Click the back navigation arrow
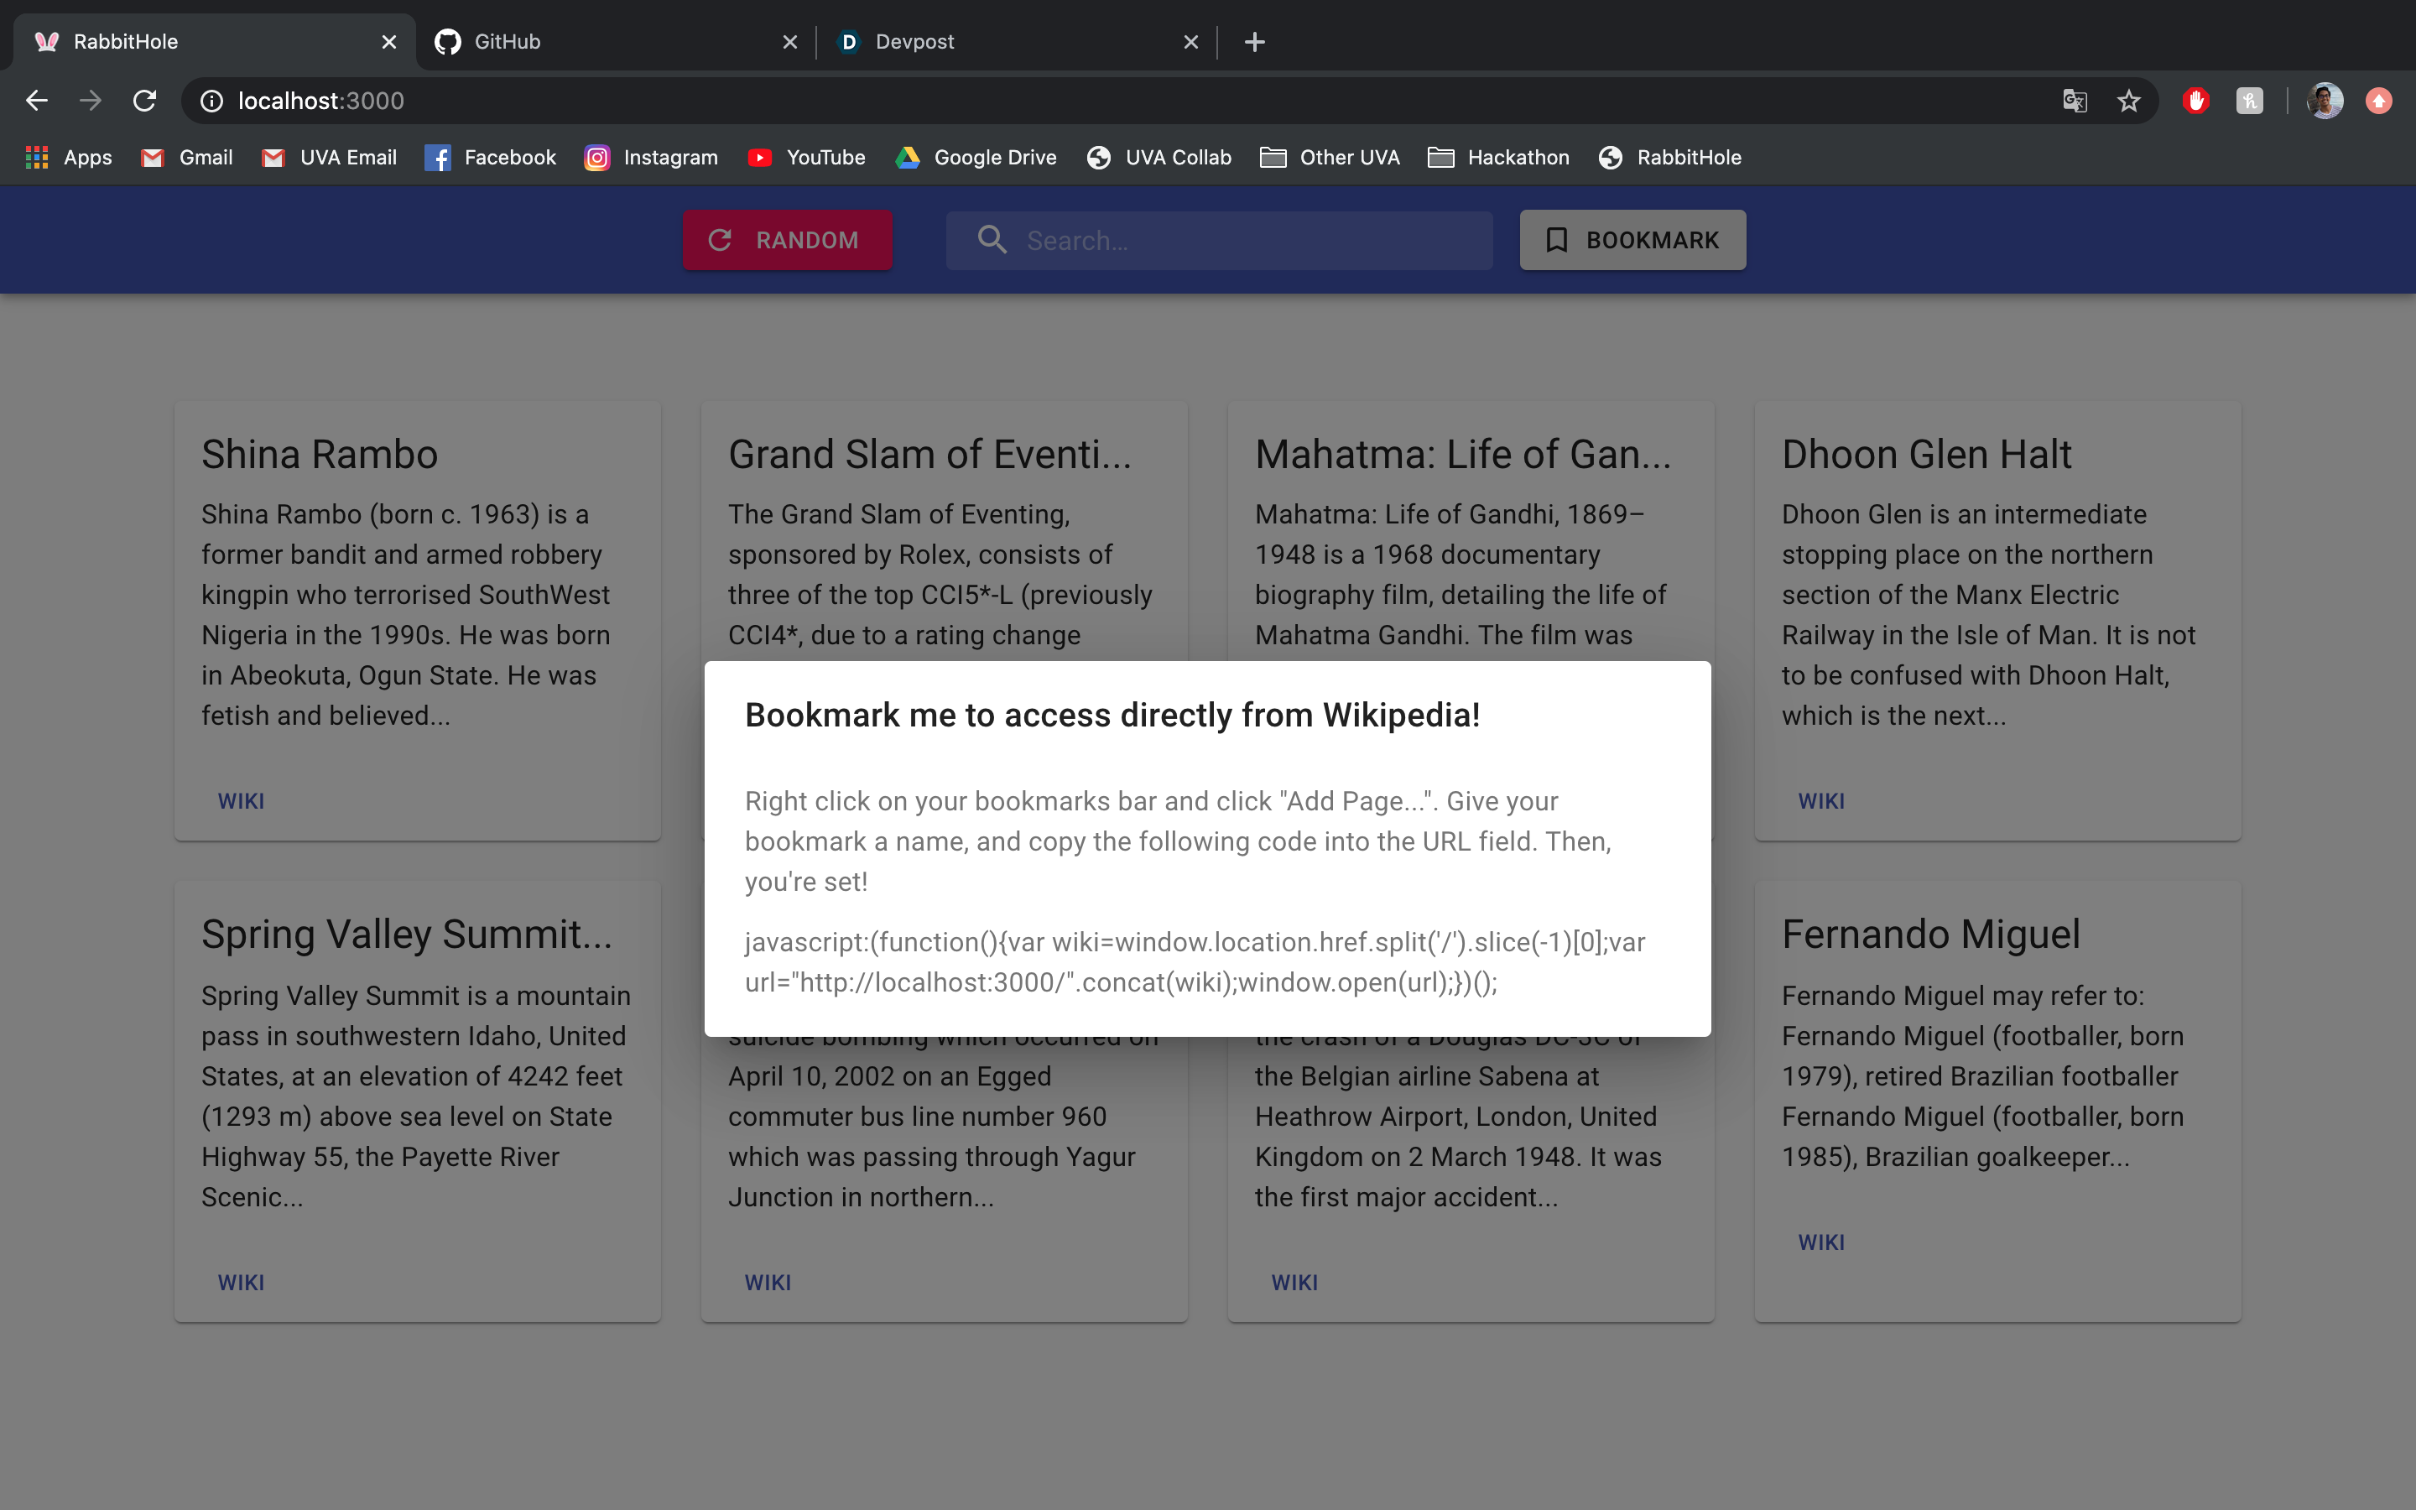 (x=37, y=101)
